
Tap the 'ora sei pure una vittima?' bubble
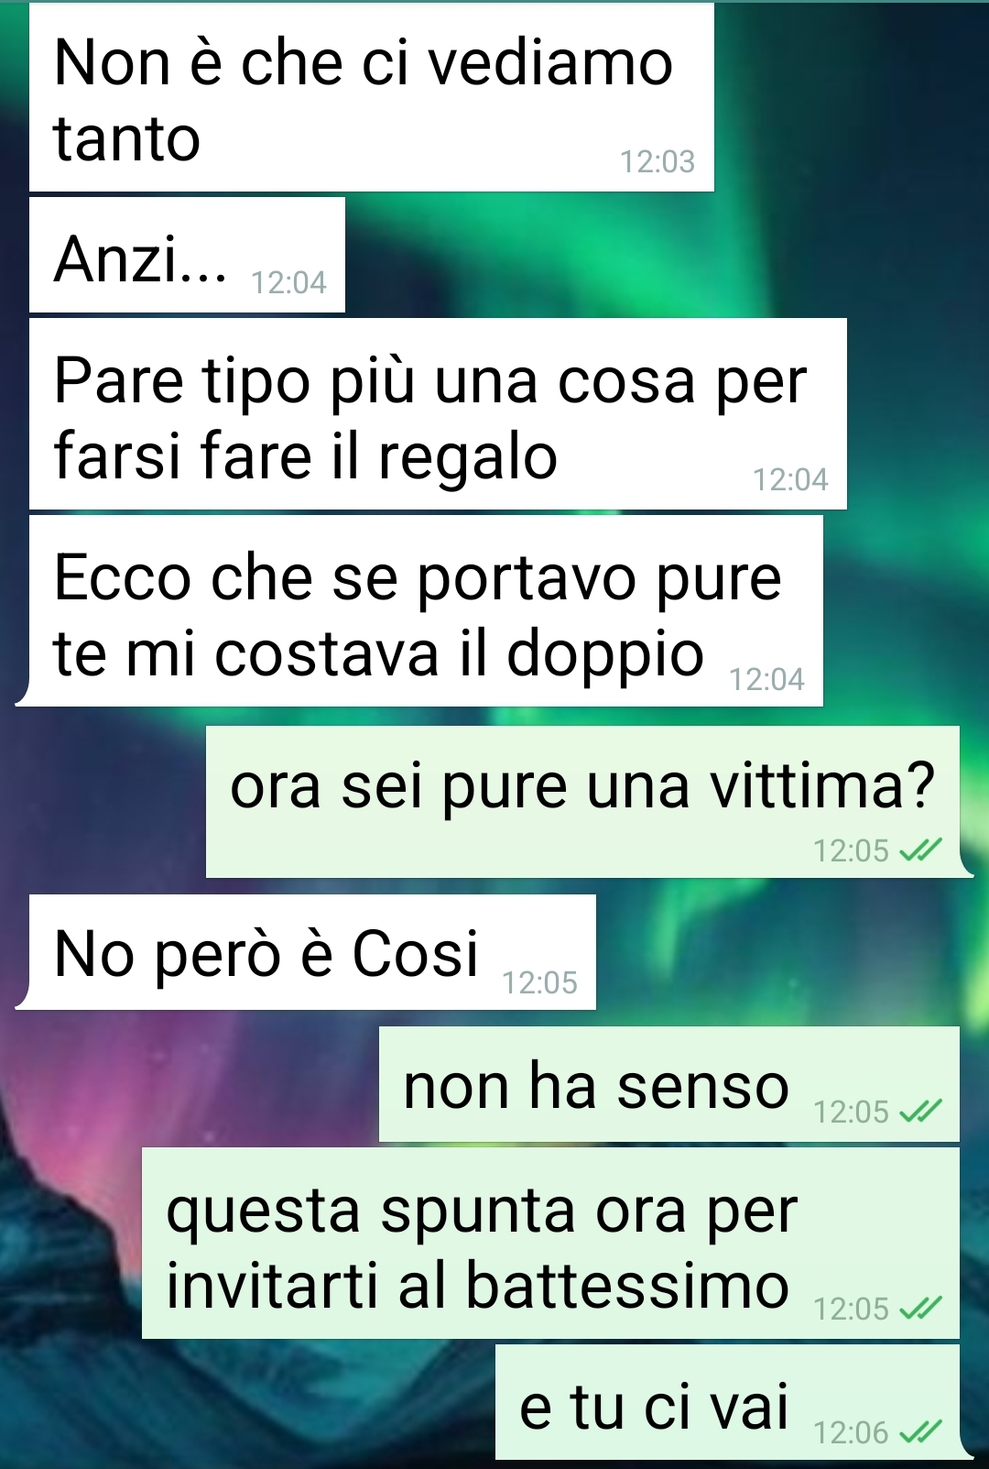click(583, 802)
